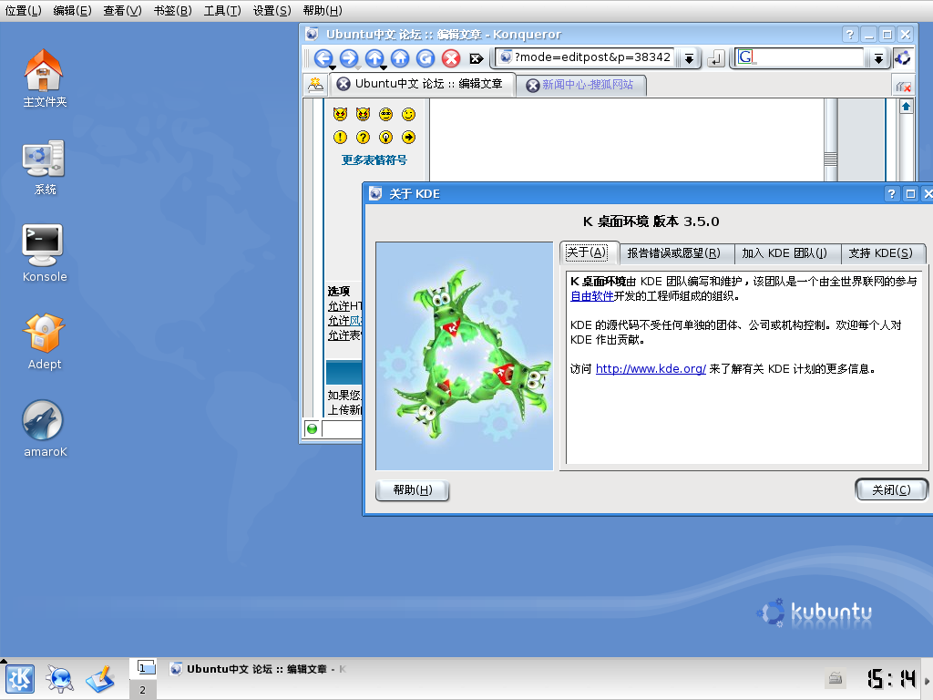This screenshot has height=700, width=933.
Task: Switch to the Ubuntu中文论坛 编辑文章 tab
Action: (x=423, y=84)
